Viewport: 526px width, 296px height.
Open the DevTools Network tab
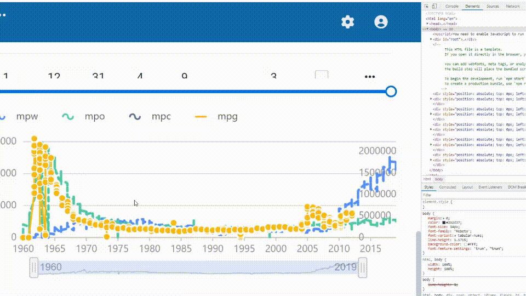click(x=513, y=7)
